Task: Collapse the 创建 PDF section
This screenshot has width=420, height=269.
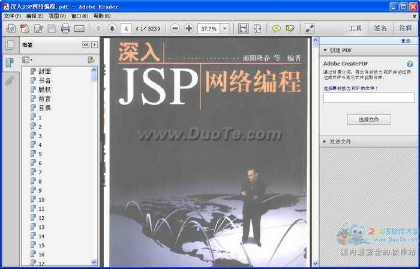Action: coord(325,50)
